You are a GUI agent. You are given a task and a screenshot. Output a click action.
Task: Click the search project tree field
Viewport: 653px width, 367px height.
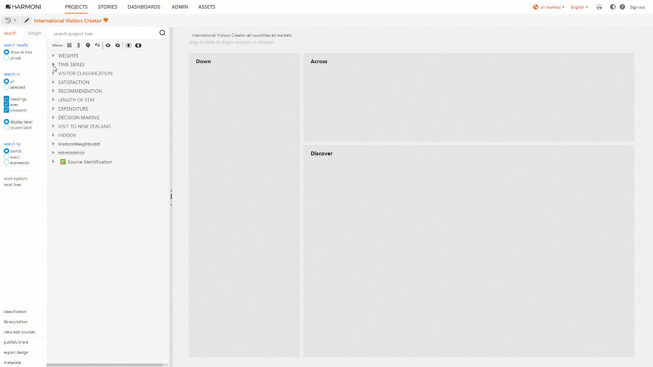(x=102, y=34)
